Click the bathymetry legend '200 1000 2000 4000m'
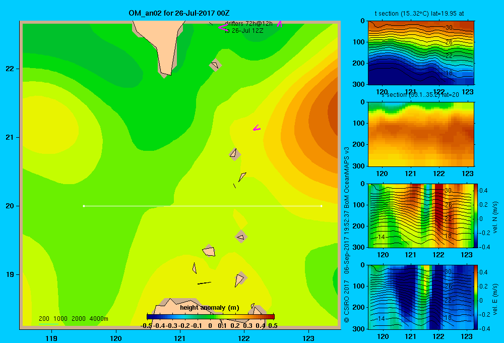Viewport: 504px width, 343px height. tap(73, 319)
